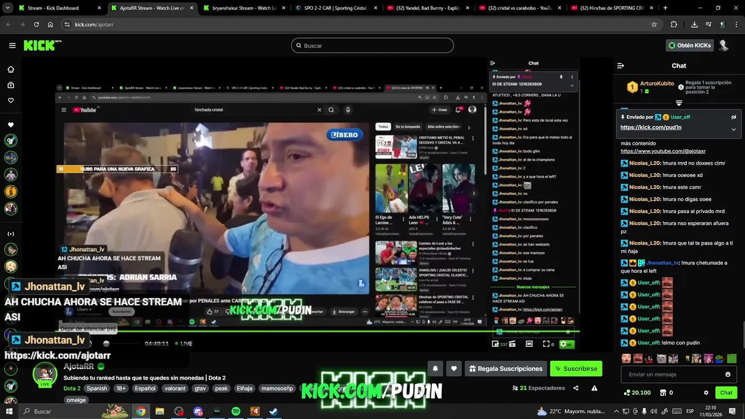Click Jhonattan_lv username in chat
The image size is (745, 419).
[x=662, y=263]
